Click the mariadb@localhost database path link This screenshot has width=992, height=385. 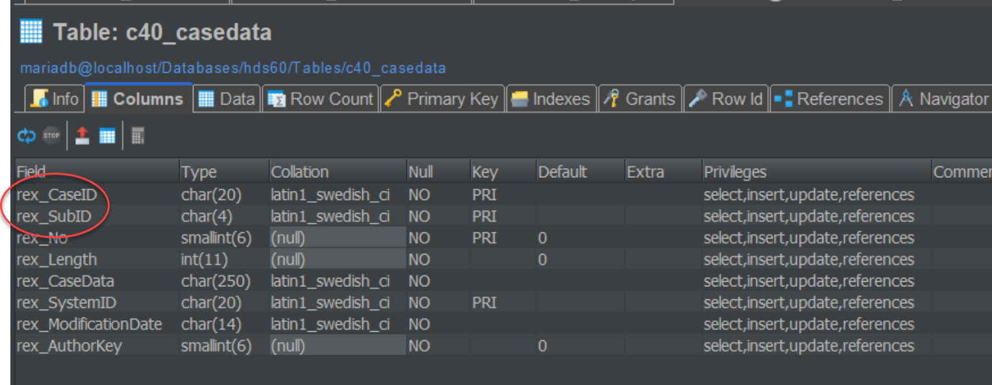tap(233, 68)
